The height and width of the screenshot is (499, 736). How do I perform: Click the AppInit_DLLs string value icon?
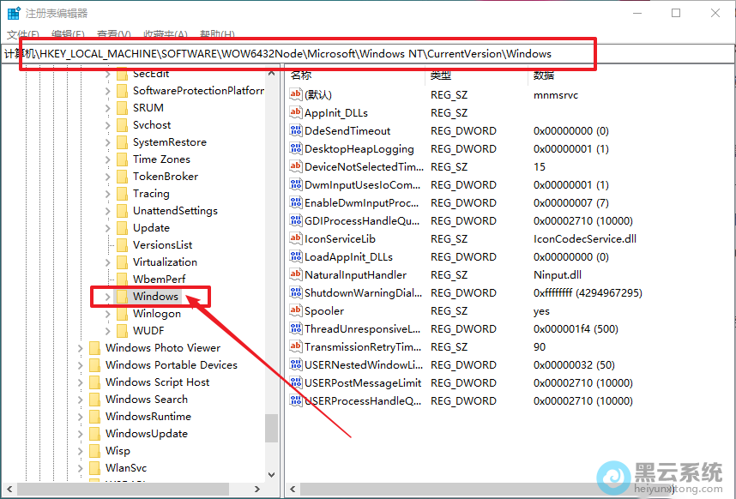(x=296, y=113)
